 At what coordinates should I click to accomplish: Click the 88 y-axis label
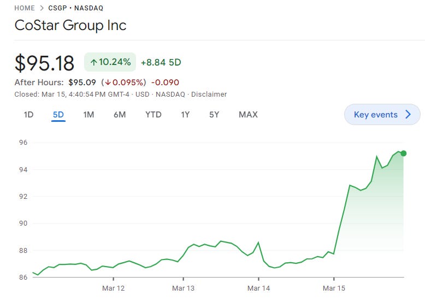click(23, 251)
